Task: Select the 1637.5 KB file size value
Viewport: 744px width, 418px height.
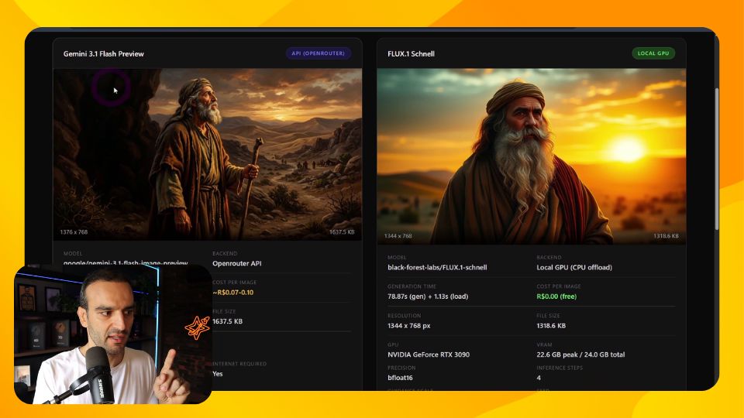Action: [227, 321]
